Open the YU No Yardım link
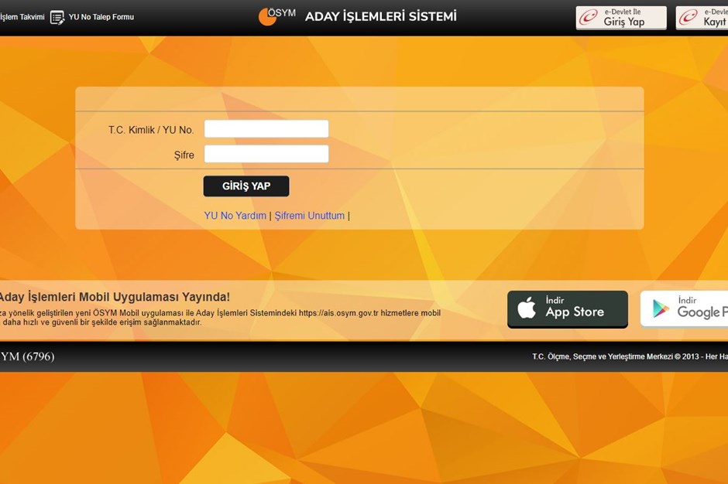The height and width of the screenshot is (484, 728). (x=235, y=216)
